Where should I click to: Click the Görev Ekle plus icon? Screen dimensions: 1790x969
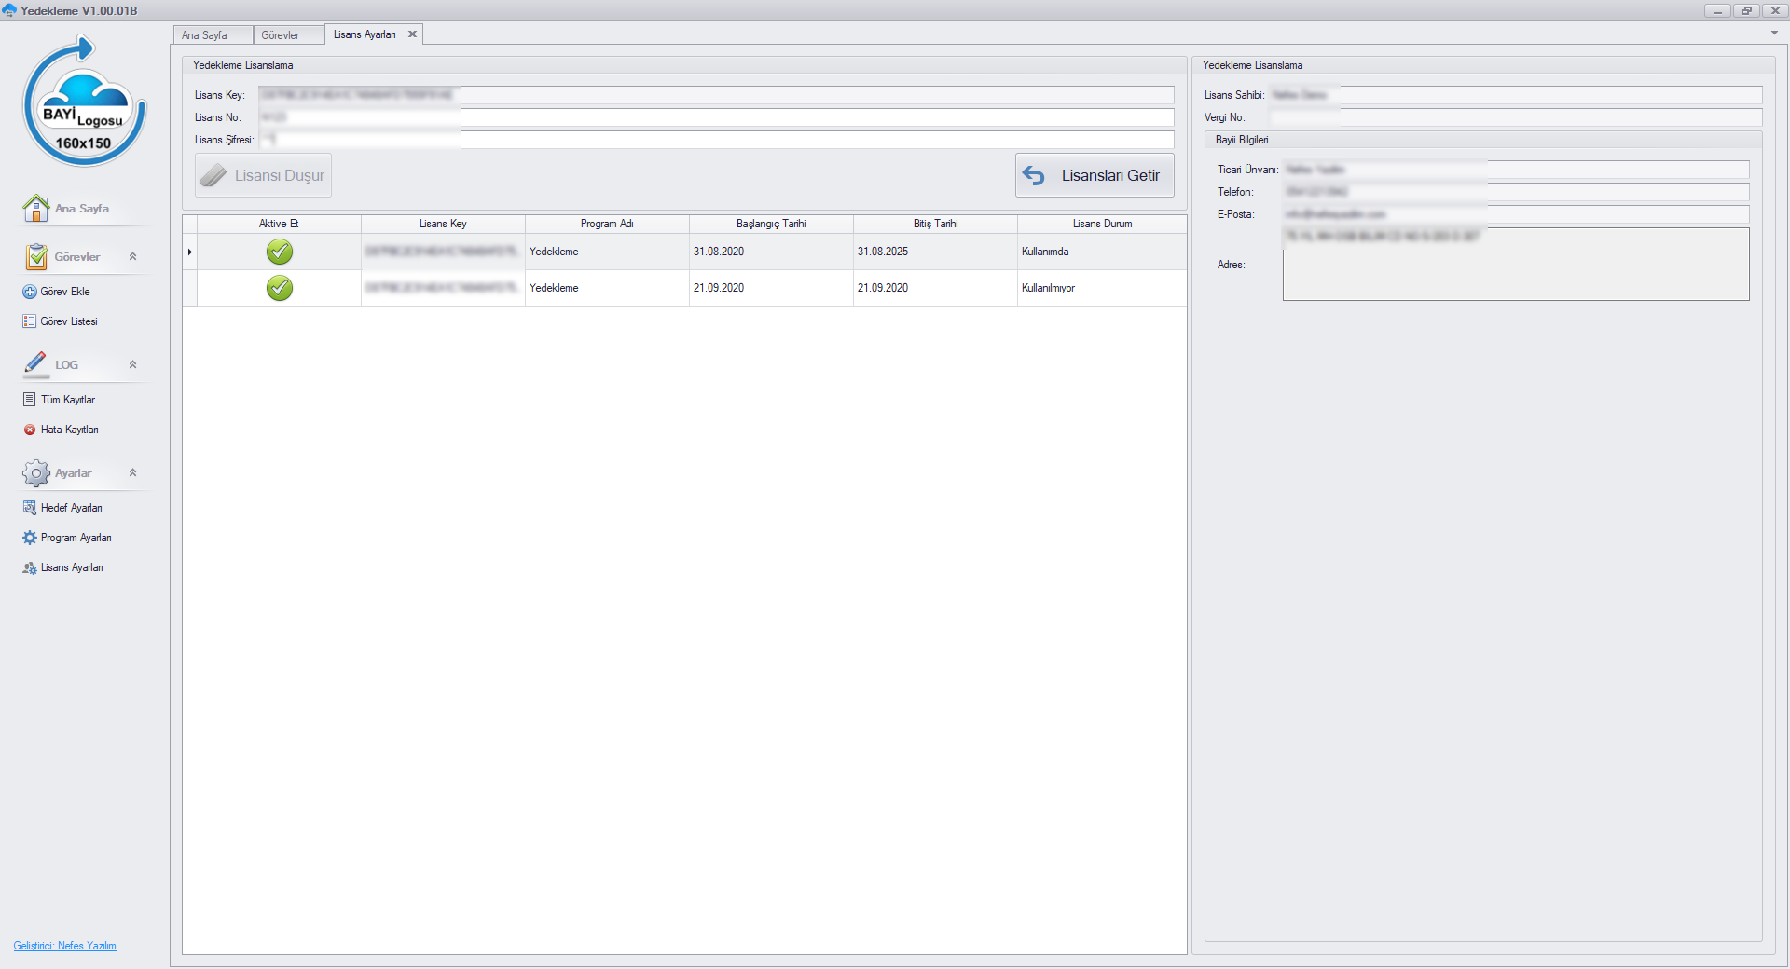click(x=30, y=292)
